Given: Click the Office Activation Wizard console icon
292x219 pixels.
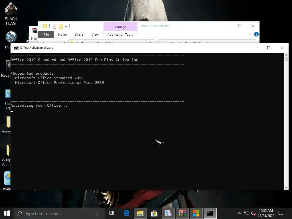Looking at the screenshot, I should [16, 48].
